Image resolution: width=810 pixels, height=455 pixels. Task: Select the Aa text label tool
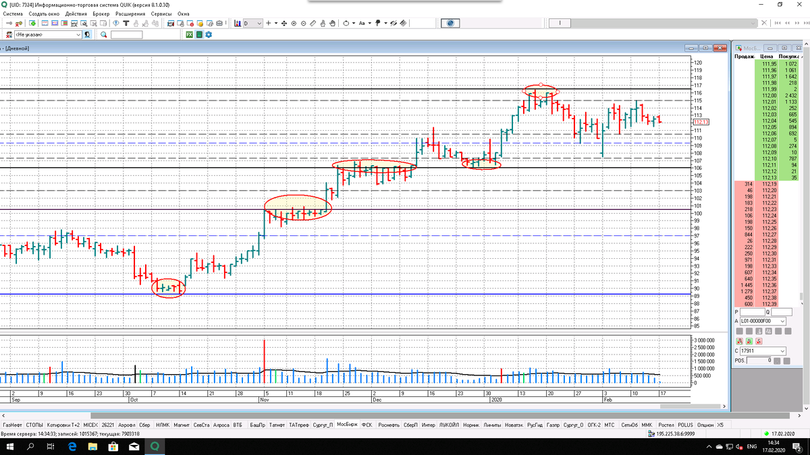[x=362, y=23]
